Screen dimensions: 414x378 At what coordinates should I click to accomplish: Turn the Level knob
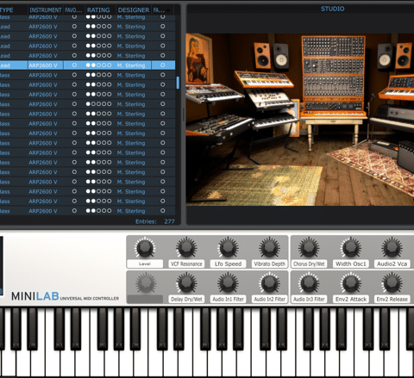coord(145,248)
